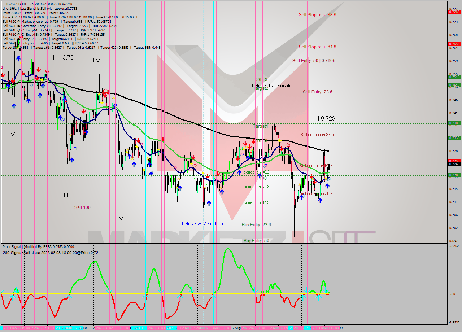Click the 'I I I 0.75' wave label

(63, 57)
